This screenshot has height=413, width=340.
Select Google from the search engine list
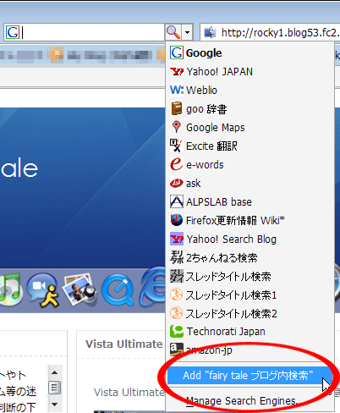click(x=250, y=52)
